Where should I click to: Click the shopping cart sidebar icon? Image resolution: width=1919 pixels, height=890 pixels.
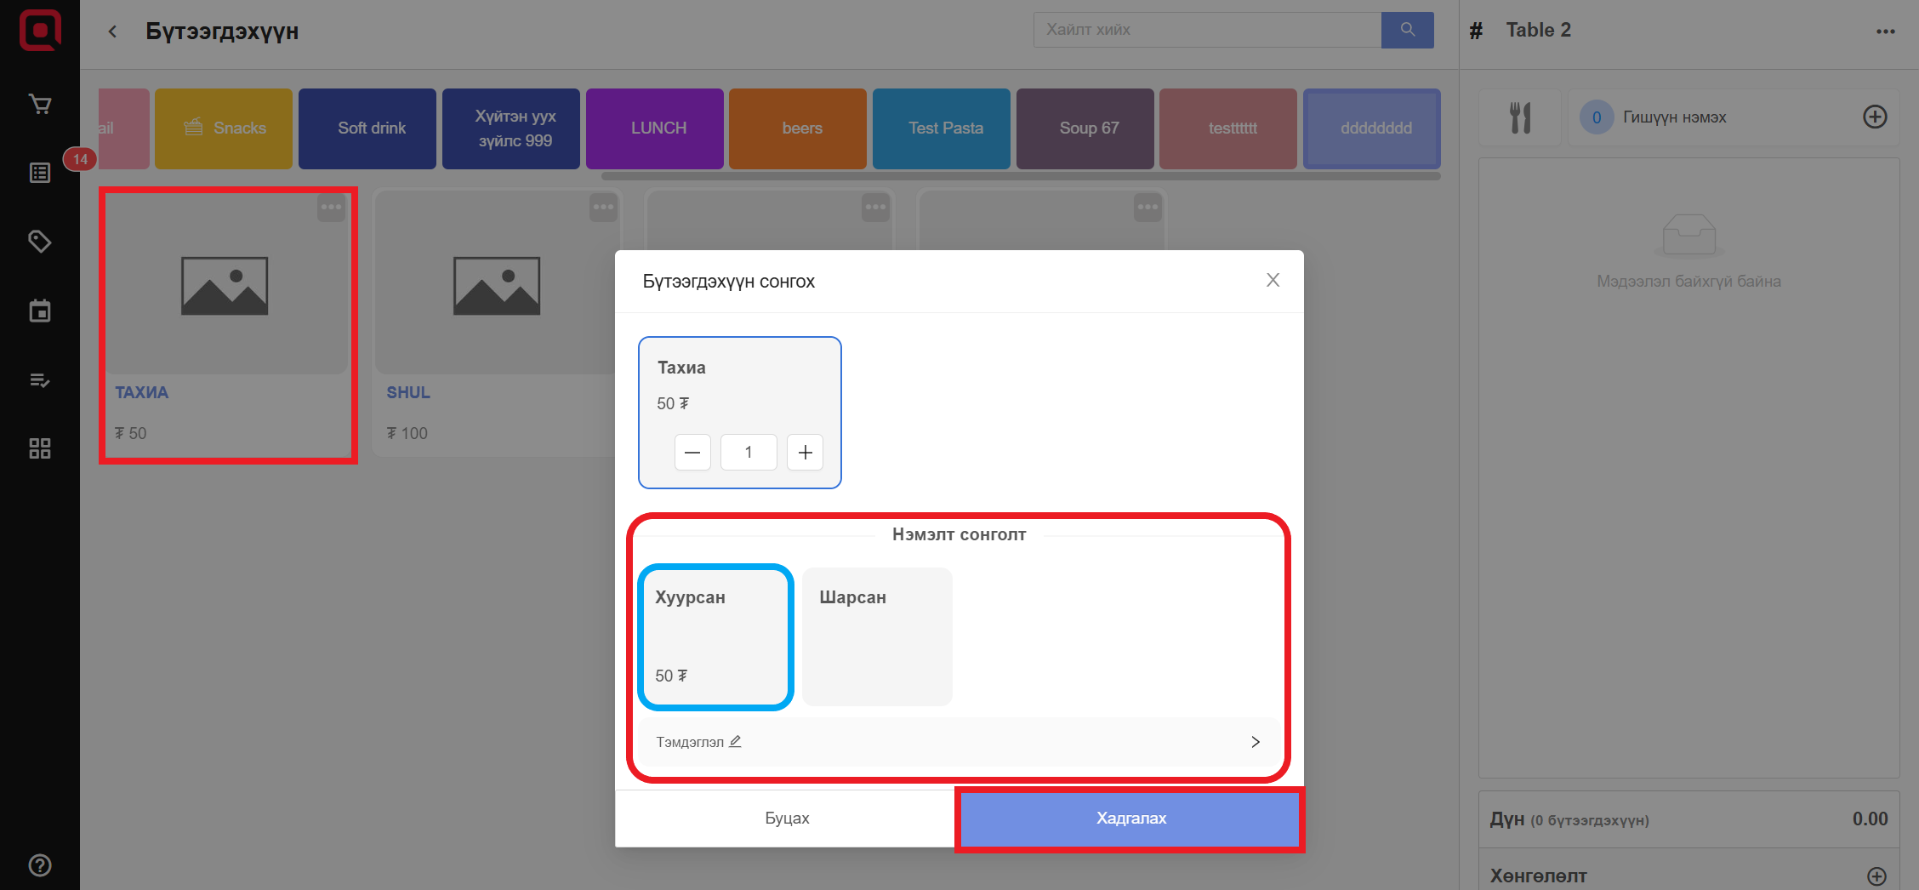pos(40,105)
